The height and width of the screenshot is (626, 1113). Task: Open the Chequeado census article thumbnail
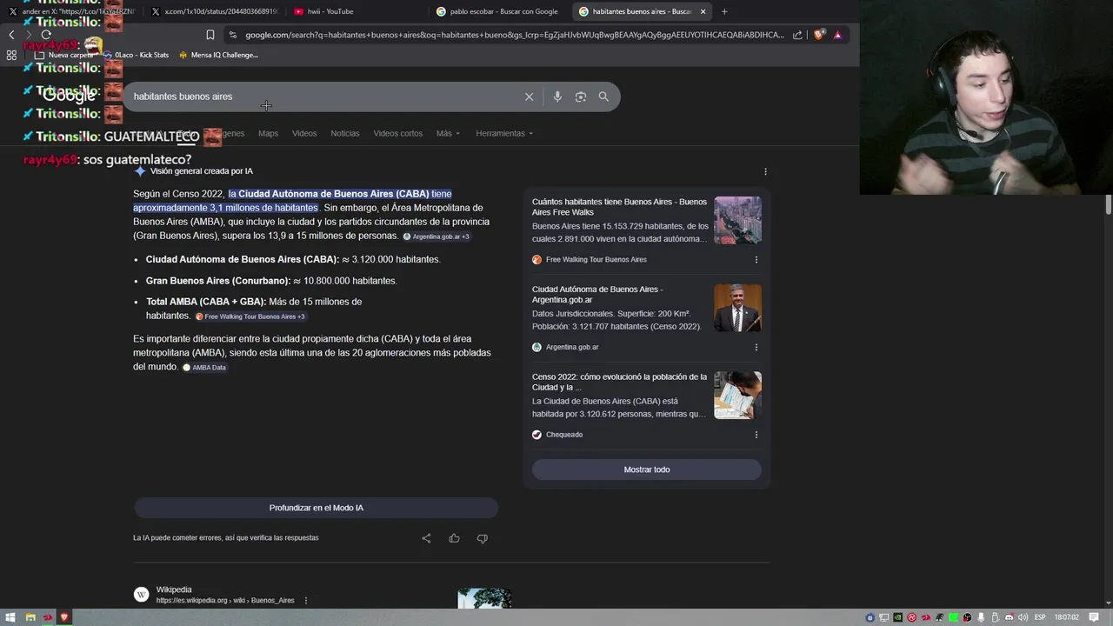point(737,396)
